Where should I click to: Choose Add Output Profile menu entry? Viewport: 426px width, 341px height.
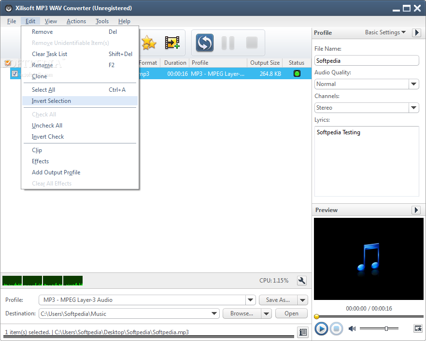point(80,172)
